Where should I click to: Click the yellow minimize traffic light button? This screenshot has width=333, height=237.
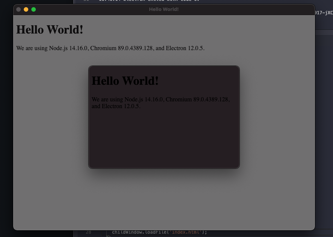point(26,9)
